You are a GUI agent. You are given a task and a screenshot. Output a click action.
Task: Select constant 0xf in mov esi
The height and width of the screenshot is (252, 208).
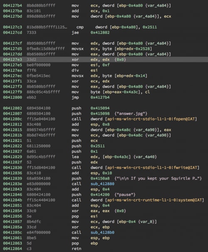(106, 65)
